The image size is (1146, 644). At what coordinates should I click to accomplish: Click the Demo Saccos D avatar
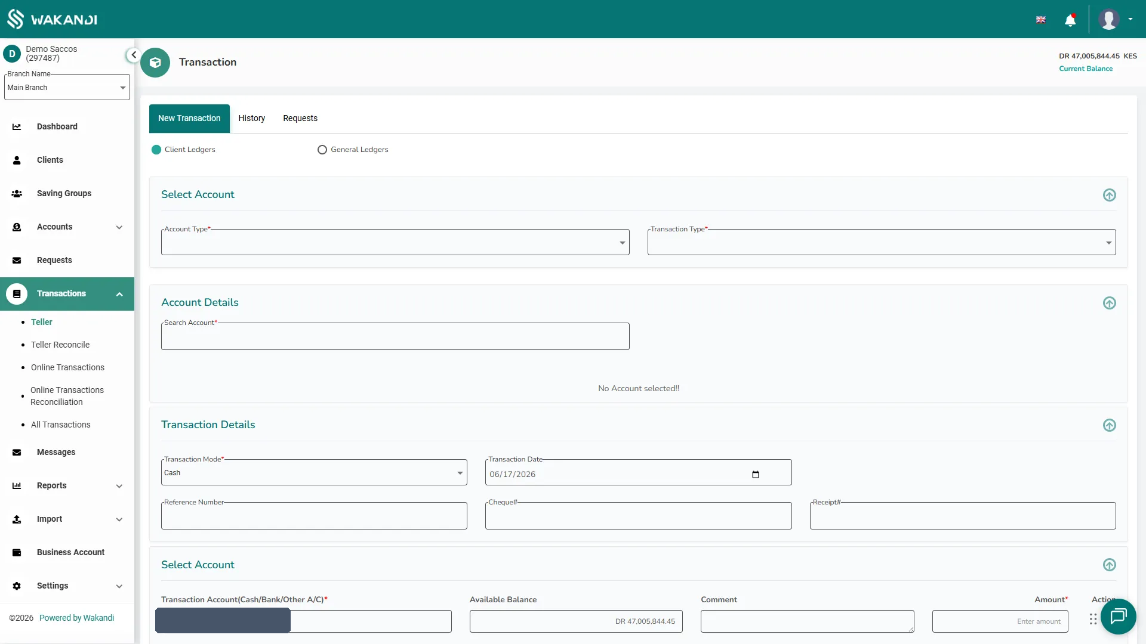[12, 54]
